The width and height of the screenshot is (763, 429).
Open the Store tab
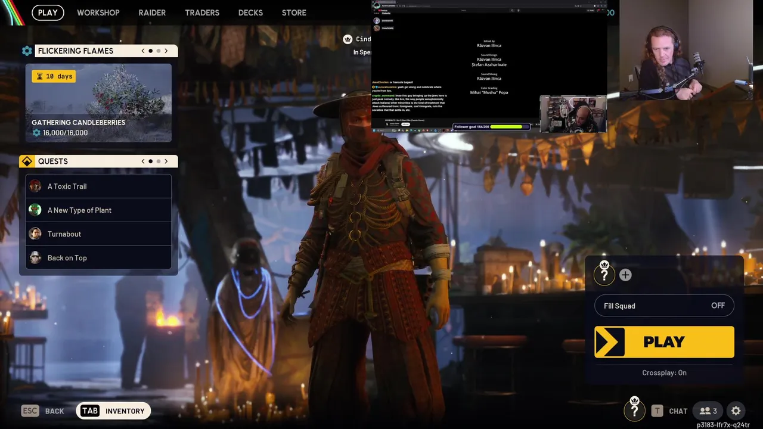coord(294,13)
